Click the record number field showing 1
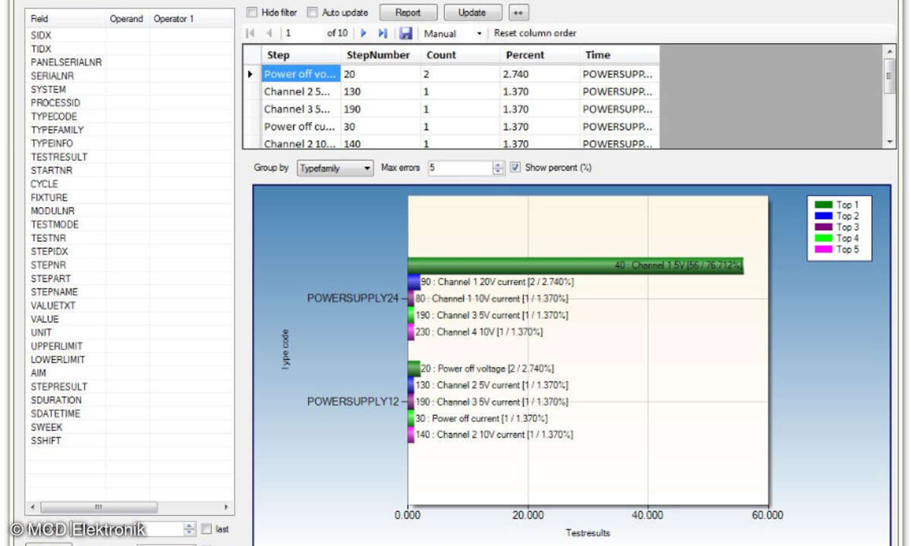 [x=303, y=33]
